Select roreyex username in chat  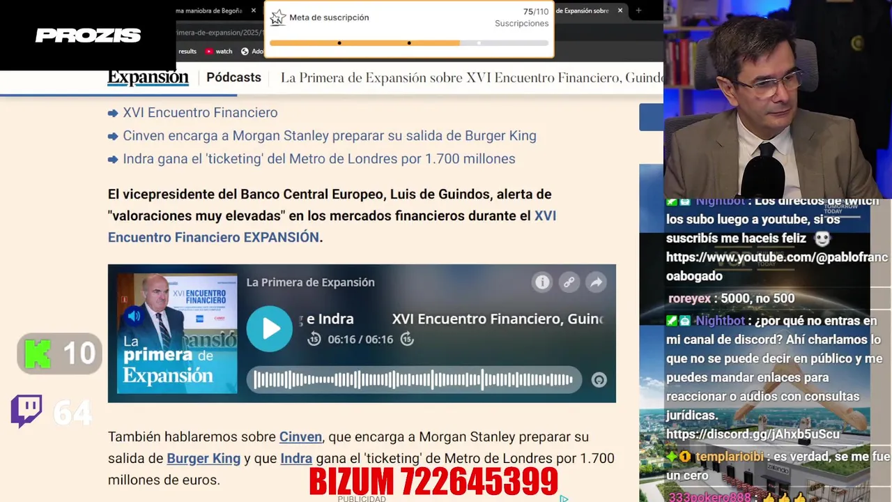pos(689,298)
